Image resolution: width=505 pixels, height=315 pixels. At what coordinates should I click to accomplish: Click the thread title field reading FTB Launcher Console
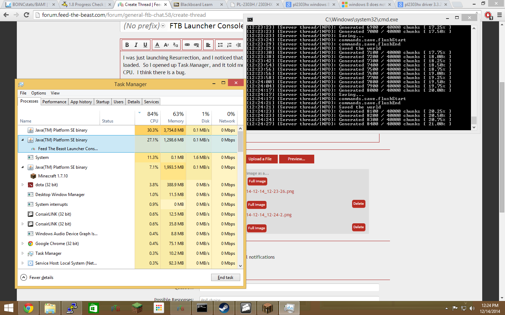coord(206,26)
